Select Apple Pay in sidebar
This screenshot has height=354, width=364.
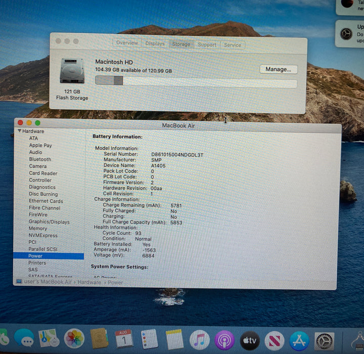pyautogui.click(x=40, y=146)
